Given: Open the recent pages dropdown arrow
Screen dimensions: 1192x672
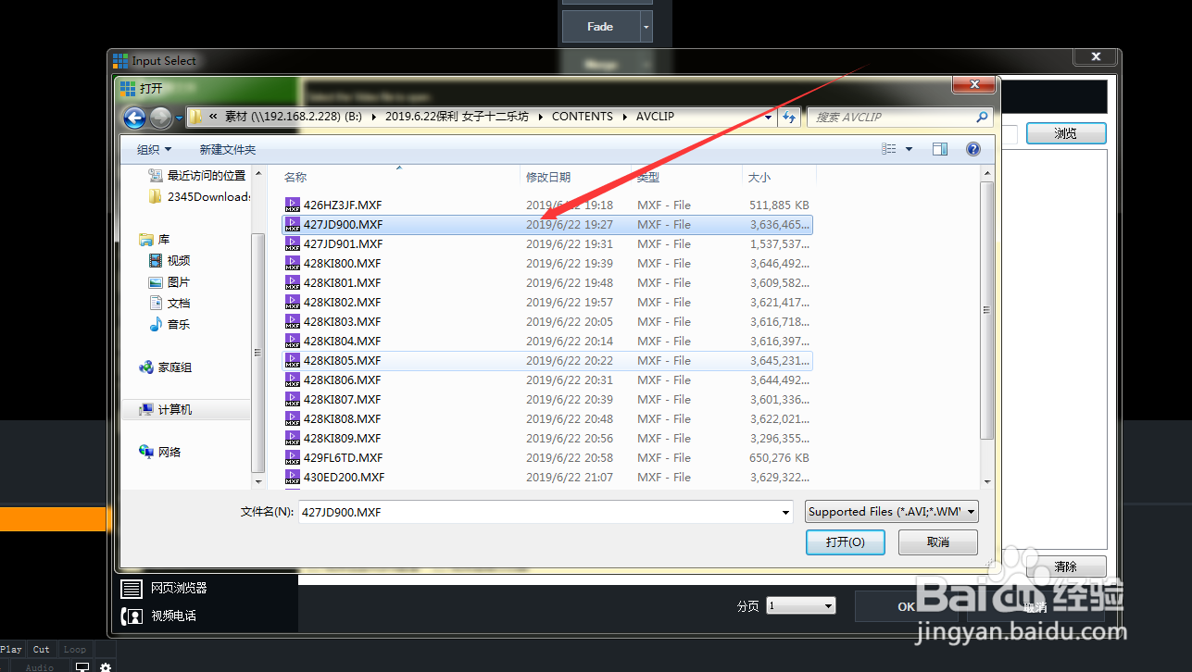Looking at the screenshot, I should click(x=179, y=118).
